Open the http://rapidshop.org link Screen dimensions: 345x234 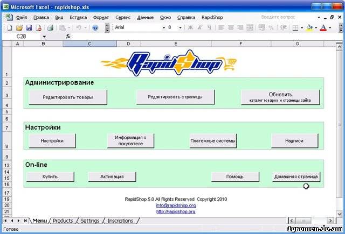(x=176, y=211)
